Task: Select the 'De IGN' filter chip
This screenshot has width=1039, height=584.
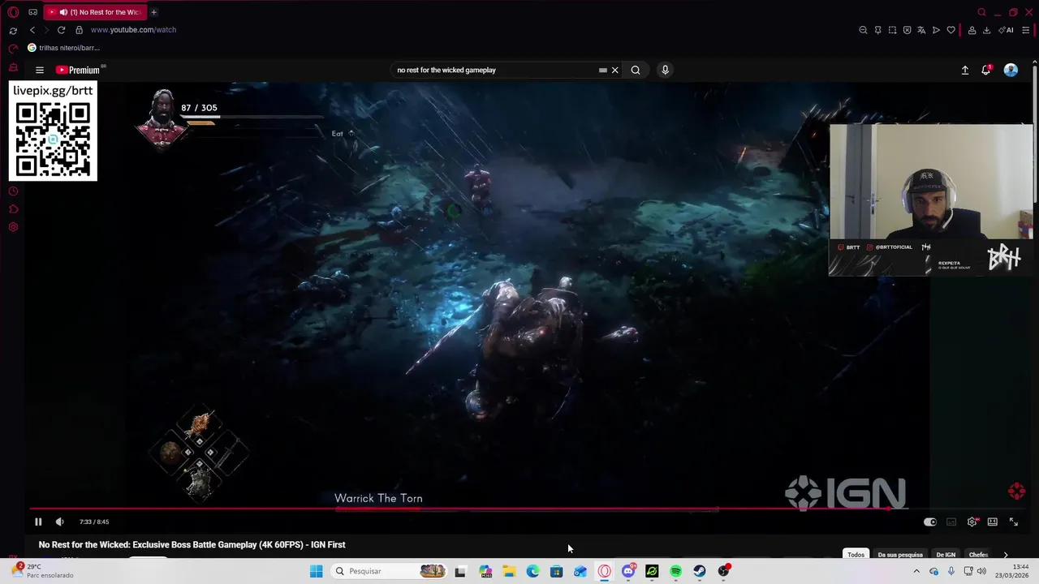Action: pos(946,554)
